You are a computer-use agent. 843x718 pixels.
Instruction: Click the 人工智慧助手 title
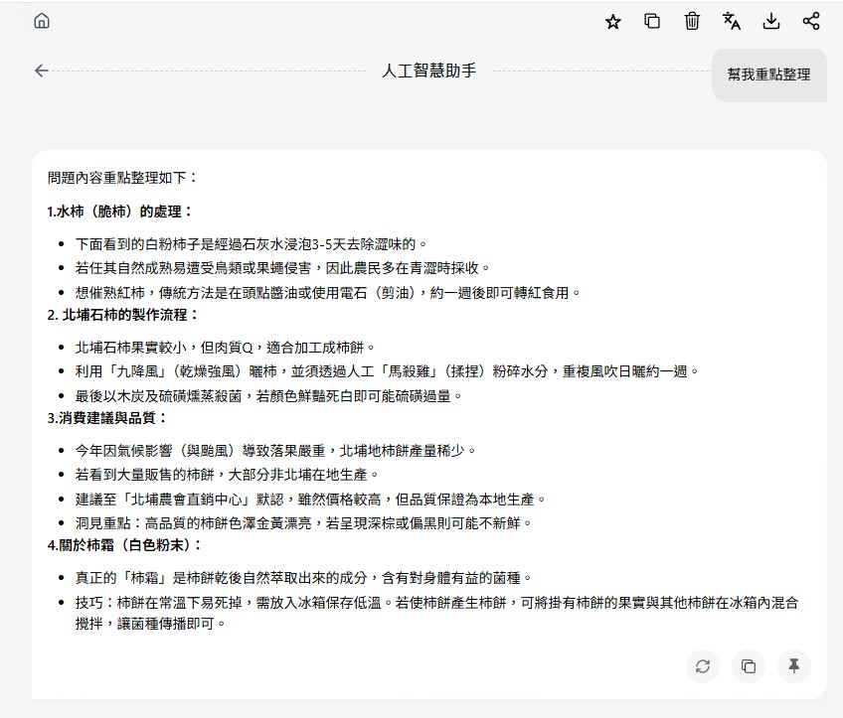tap(429, 71)
